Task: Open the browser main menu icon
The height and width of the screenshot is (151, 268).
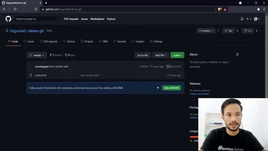Action: coord(264,9)
